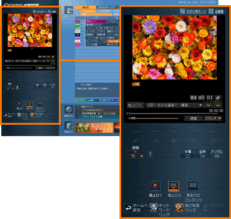Click pink channel logo in guide list

click(77, 45)
